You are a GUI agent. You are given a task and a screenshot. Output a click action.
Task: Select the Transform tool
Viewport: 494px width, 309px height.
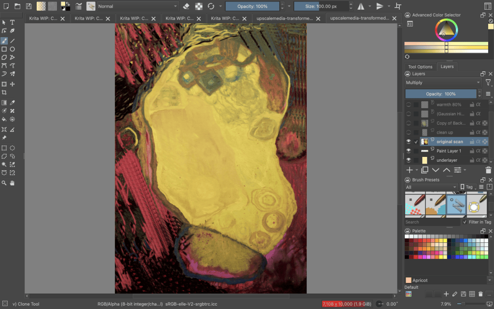[4, 84]
